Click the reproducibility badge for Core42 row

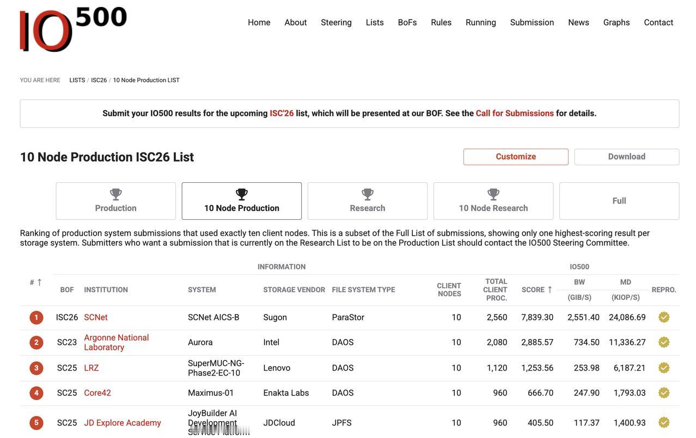(664, 393)
